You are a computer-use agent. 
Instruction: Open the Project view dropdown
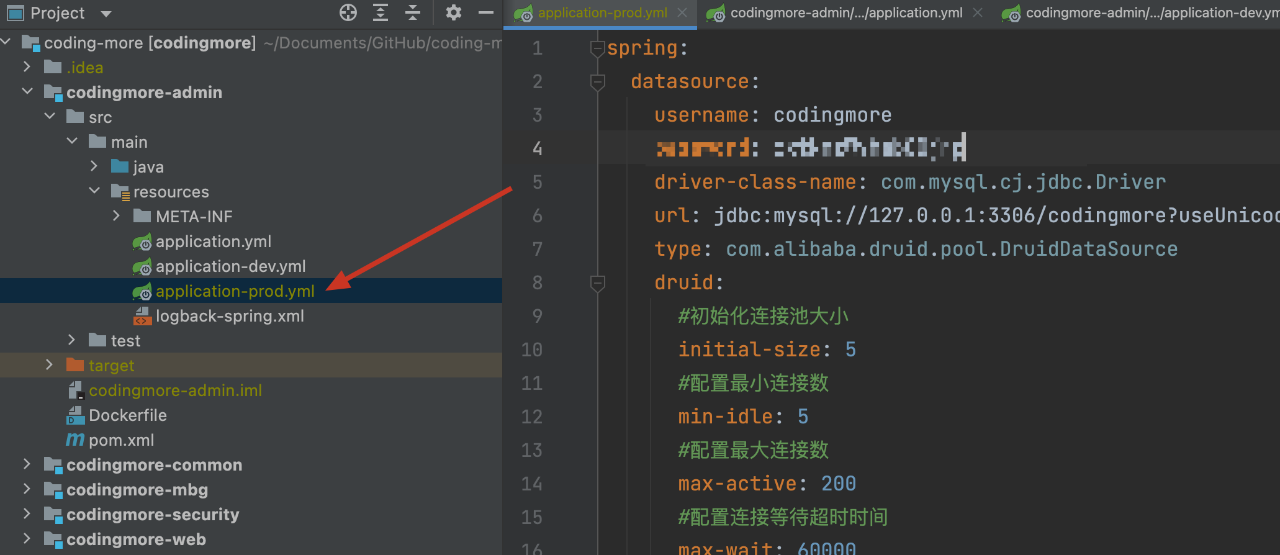click(106, 14)
